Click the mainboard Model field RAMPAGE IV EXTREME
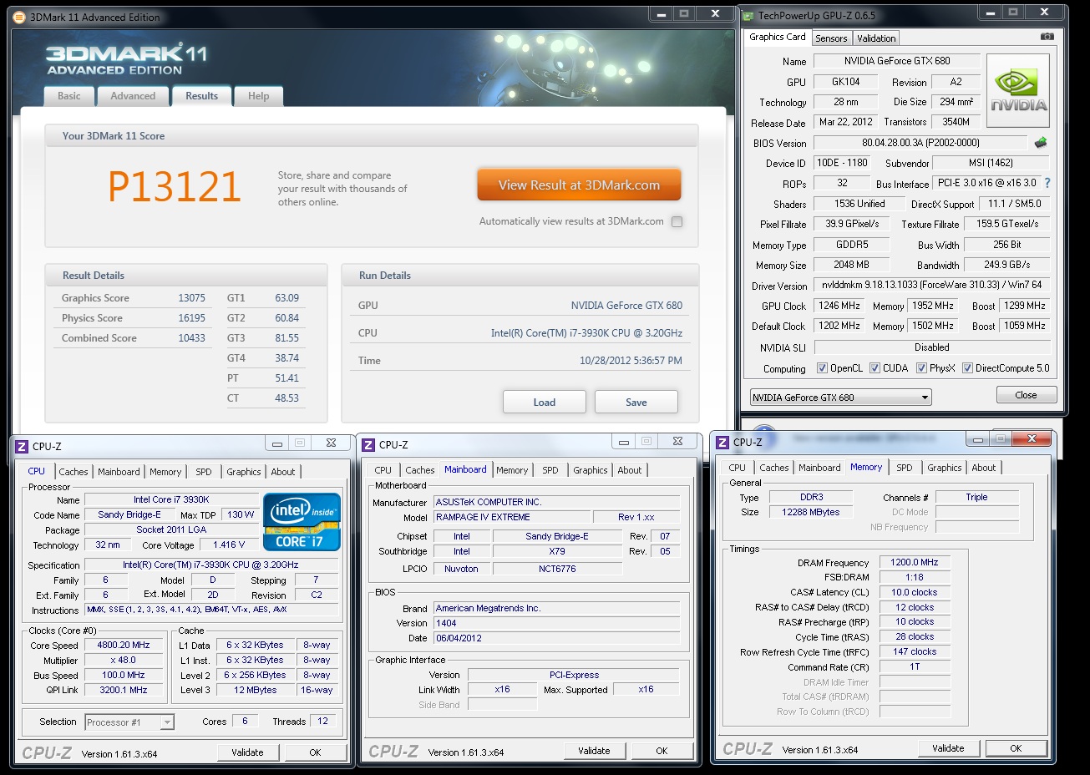Viewport: 1090px width, 775px height. [512, 518]
